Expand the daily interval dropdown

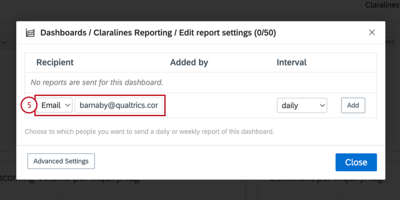[302, 105]
